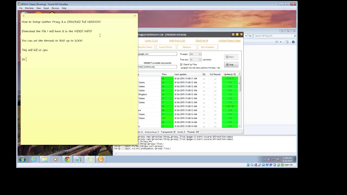Viewport: 347px width, 195px height.
Task: Change Explorer view with the views icon
Action: coord(277,42)
